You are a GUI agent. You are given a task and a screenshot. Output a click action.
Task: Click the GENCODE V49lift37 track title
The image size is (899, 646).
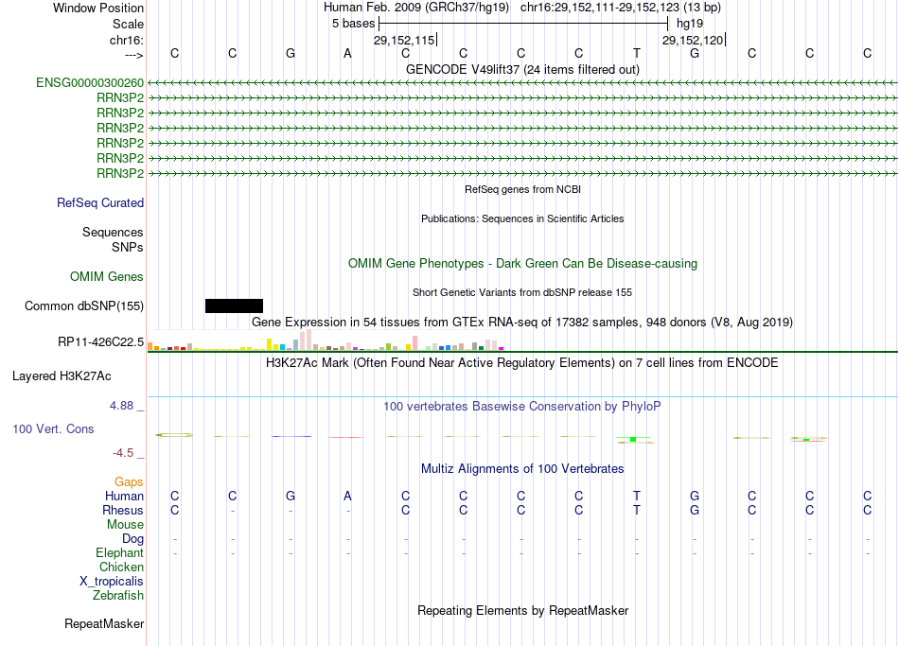[x=523, y=69]
